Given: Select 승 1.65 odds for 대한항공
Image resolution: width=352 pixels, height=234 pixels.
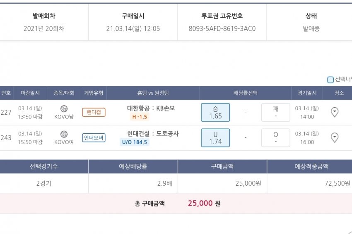Looking at the screenshot, I should pyautogui.click(x=215, y=112).
